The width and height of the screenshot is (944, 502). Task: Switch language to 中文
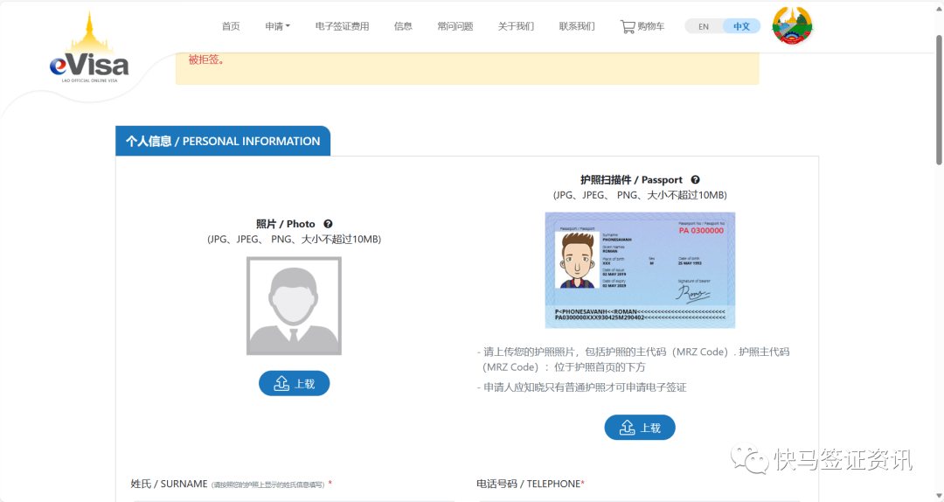tap(741, 26)
